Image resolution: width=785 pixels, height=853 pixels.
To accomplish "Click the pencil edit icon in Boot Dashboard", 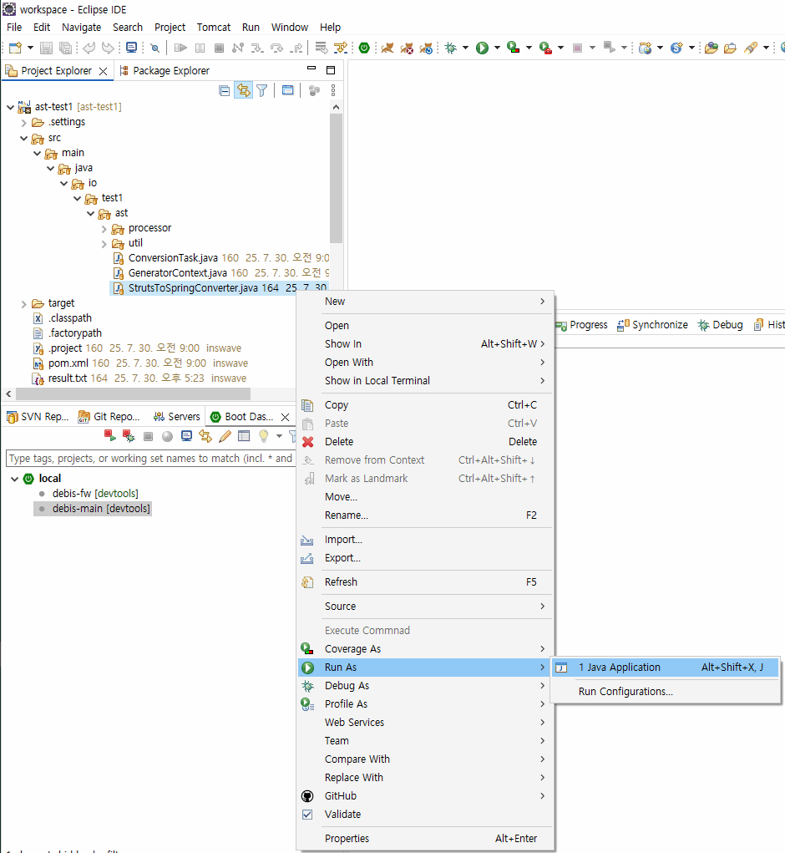I will [225, 436].
